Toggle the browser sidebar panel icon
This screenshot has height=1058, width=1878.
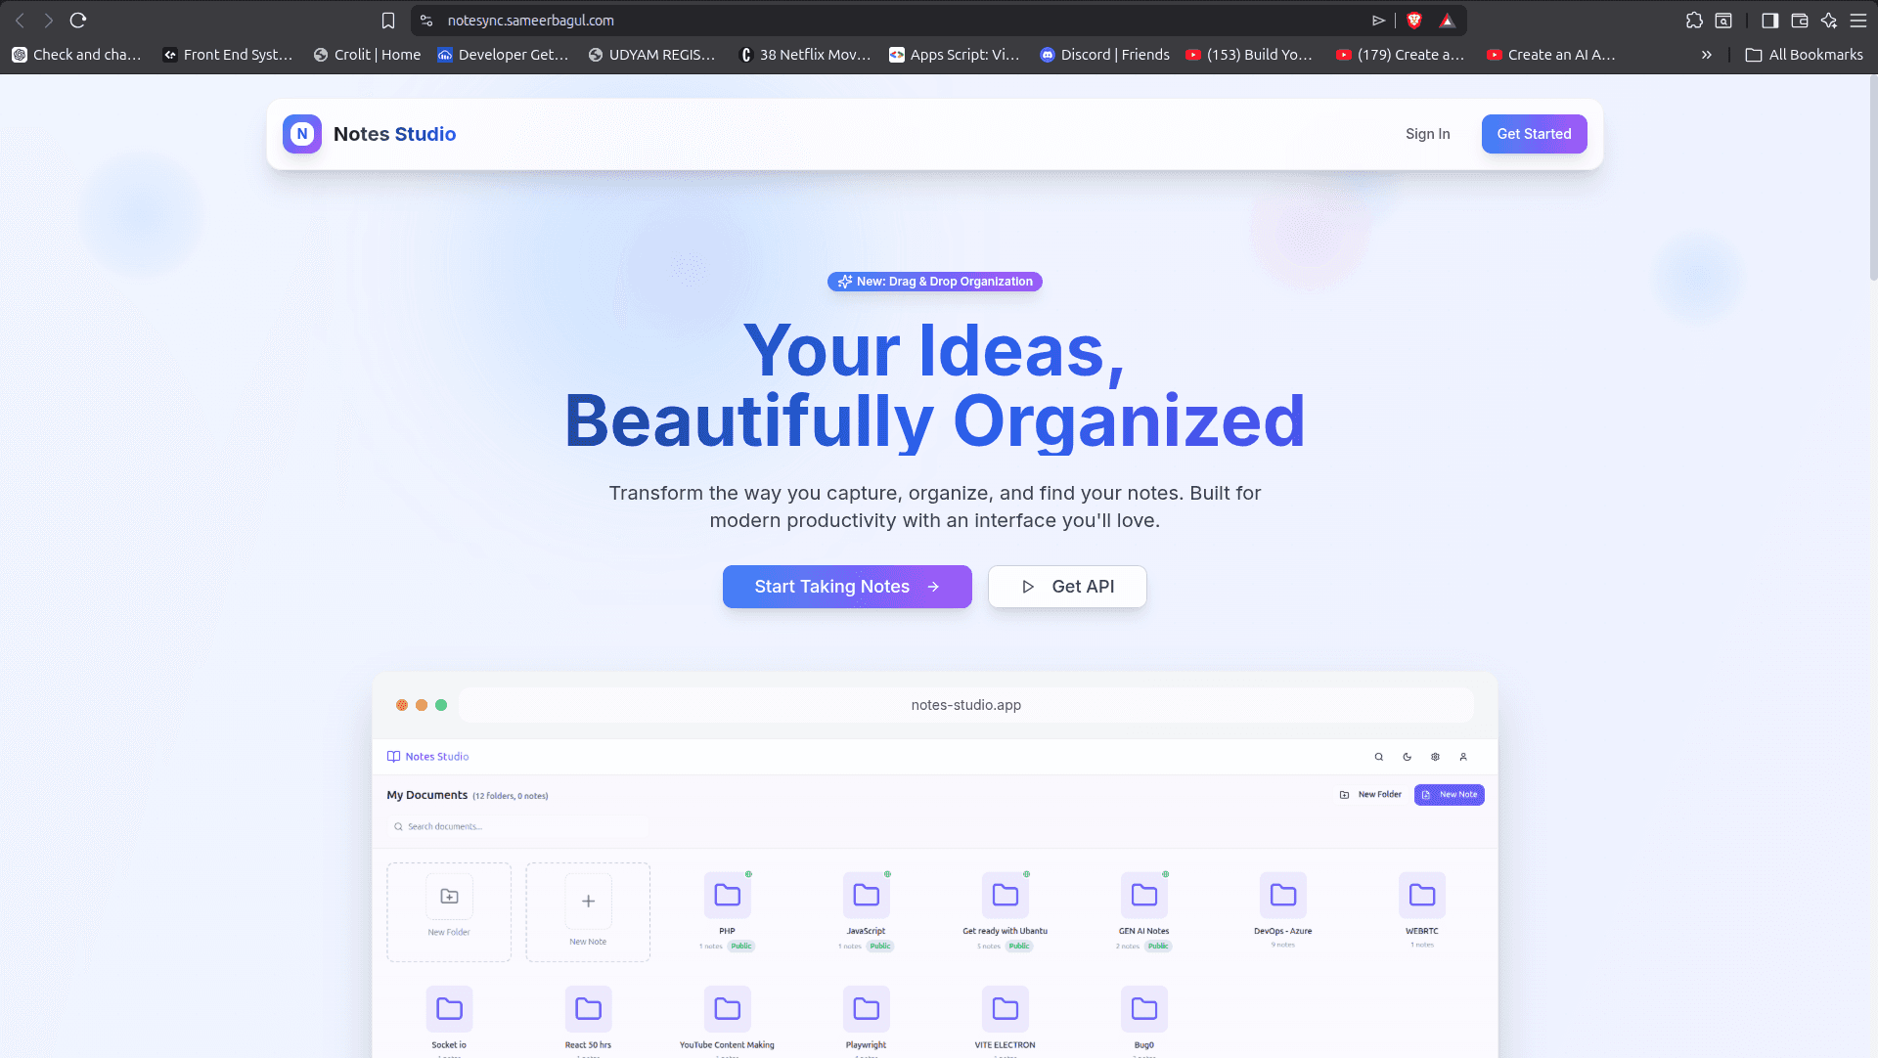point(1769,20)
